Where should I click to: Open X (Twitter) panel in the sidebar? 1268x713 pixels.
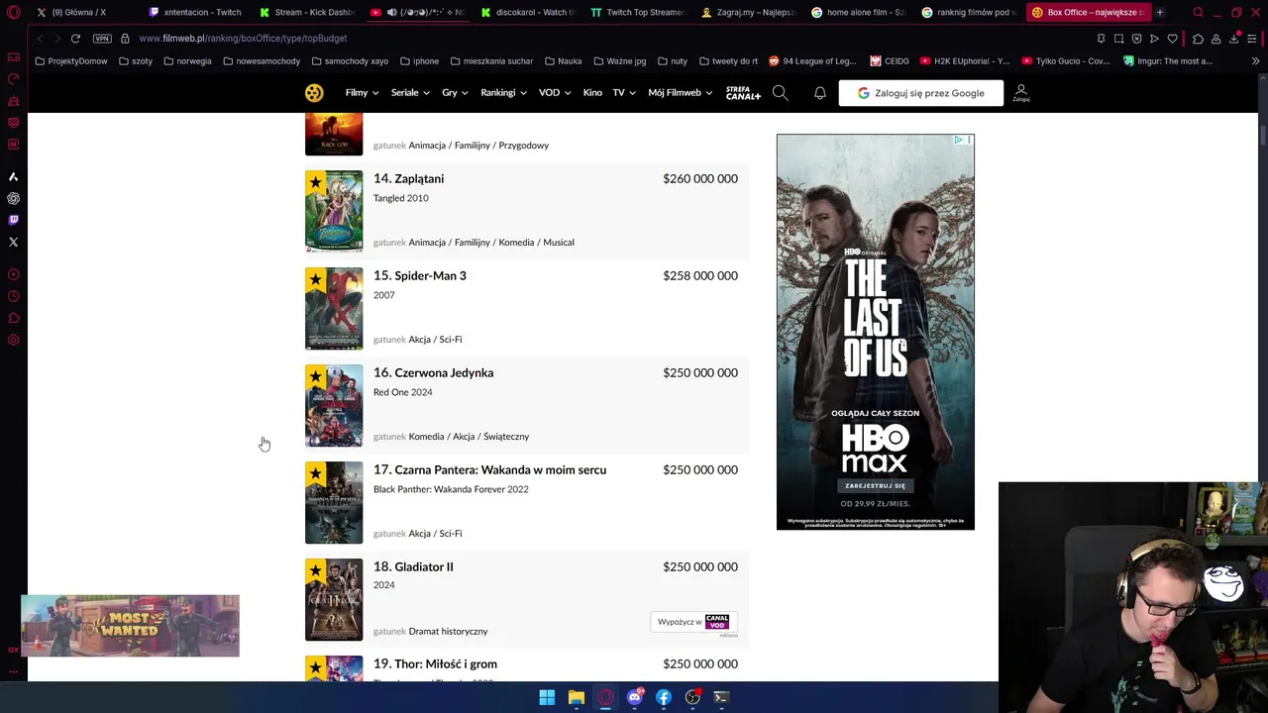(13, 242)
